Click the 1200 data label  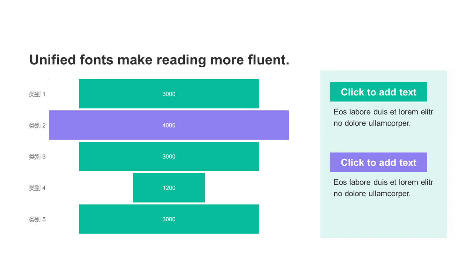pyautogui.click(x=169, y=188)
